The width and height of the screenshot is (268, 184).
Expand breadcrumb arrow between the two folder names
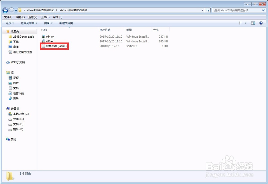coord(57,10)
